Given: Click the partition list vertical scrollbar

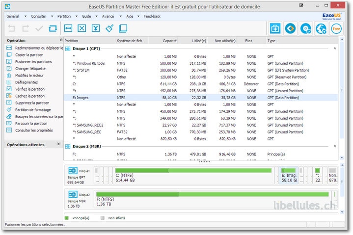Looking at the screenshot, I should pos(342,90).
